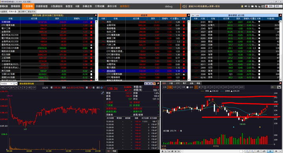The height and width of the screenshot is (153, 283).
Task: Select the 100 constituents button
Action: [x=197, y=16]
